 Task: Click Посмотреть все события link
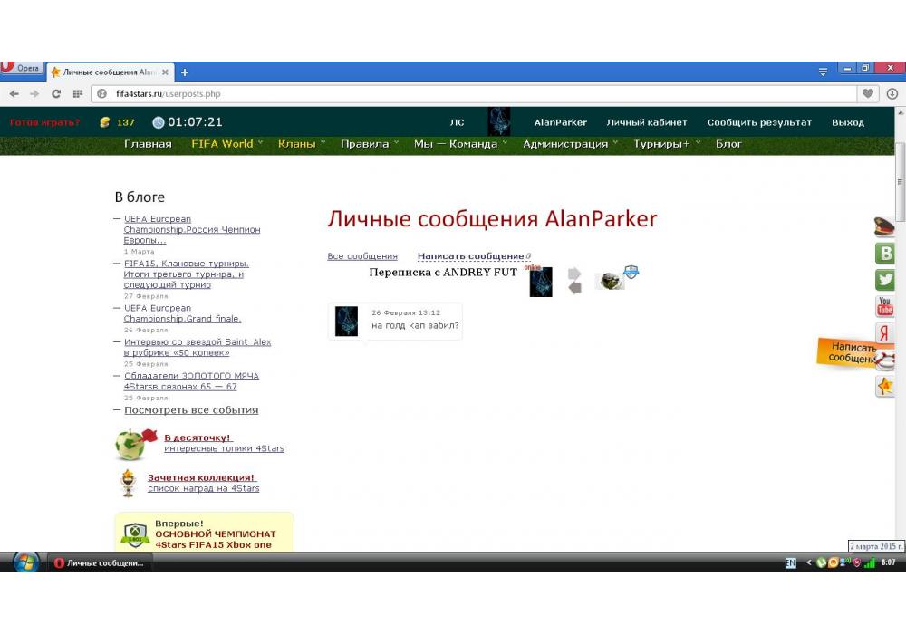[191, 410]
